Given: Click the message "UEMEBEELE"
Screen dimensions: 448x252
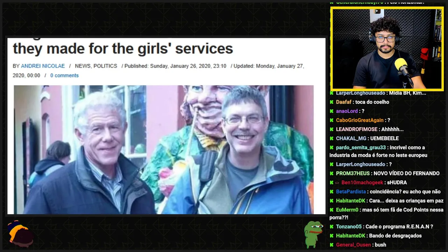Looking at the screenshot, I should pos(384,139).
